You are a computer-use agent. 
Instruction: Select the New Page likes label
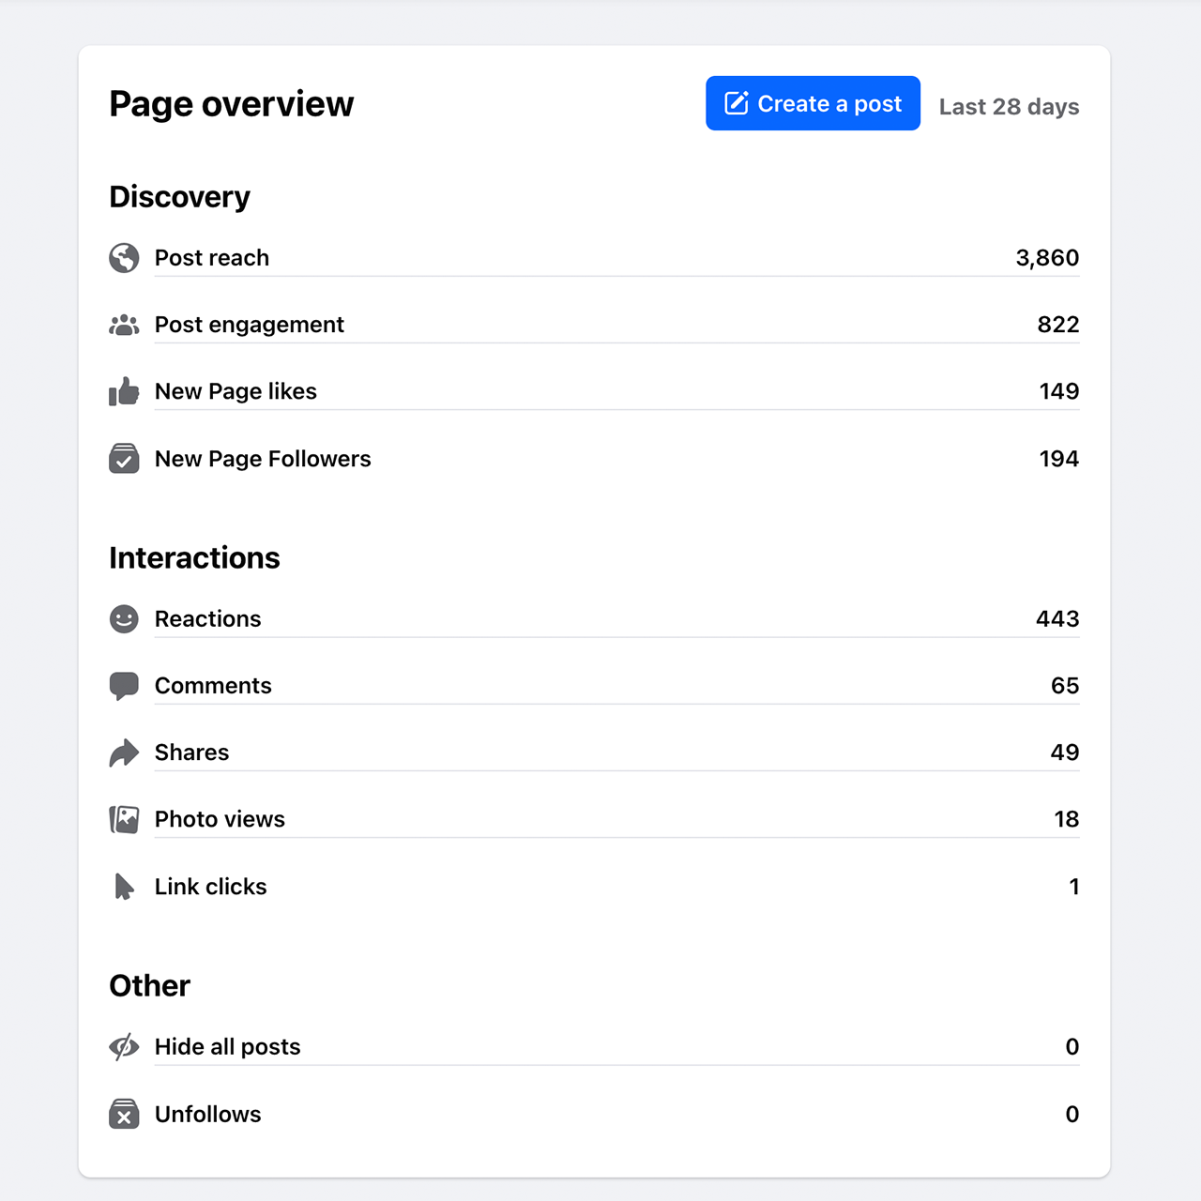(x=236, y=391)
